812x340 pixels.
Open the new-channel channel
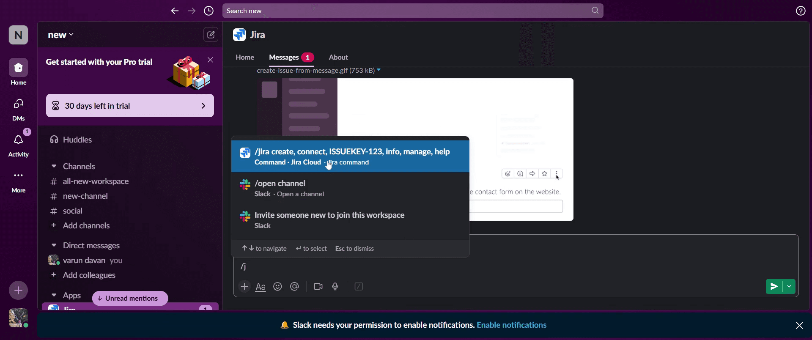[85, 196]
